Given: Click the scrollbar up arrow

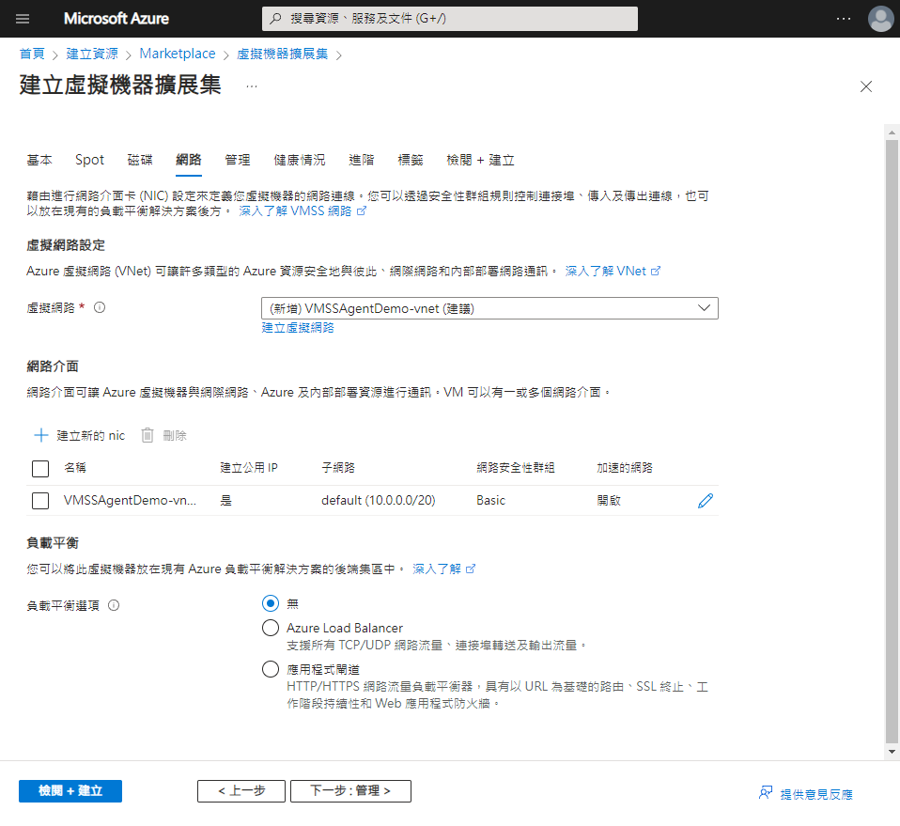Looking at the screenshot, I should [x=892, y=132].
